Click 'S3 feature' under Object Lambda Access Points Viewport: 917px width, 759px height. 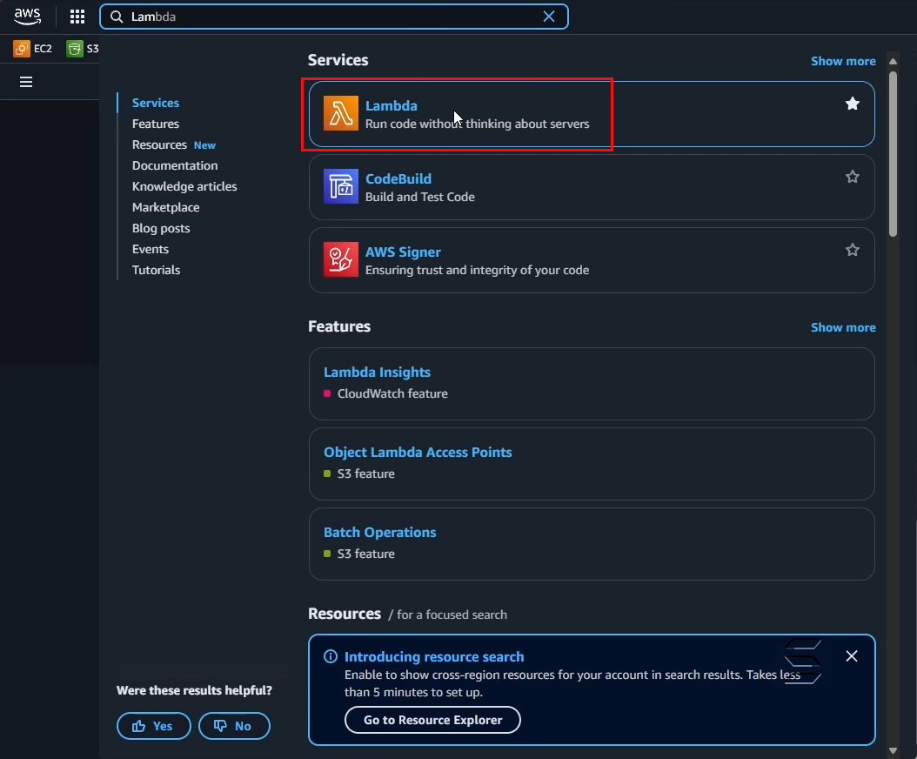click(366, 474)
